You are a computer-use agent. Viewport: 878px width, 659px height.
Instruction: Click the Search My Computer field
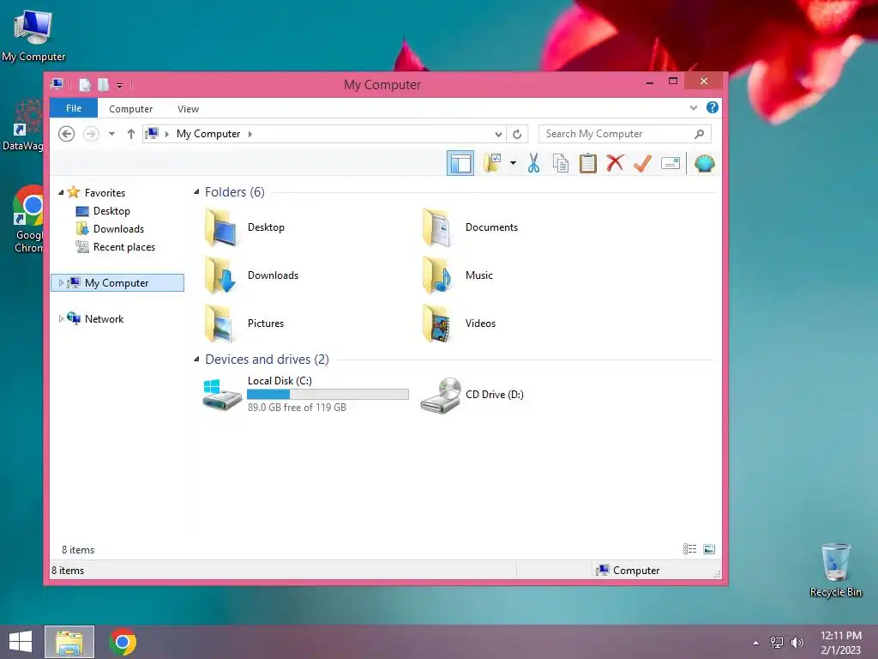[x=625, y=134]
